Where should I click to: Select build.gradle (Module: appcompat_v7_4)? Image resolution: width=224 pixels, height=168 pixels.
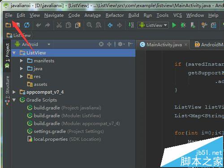[x=73, y=124]
